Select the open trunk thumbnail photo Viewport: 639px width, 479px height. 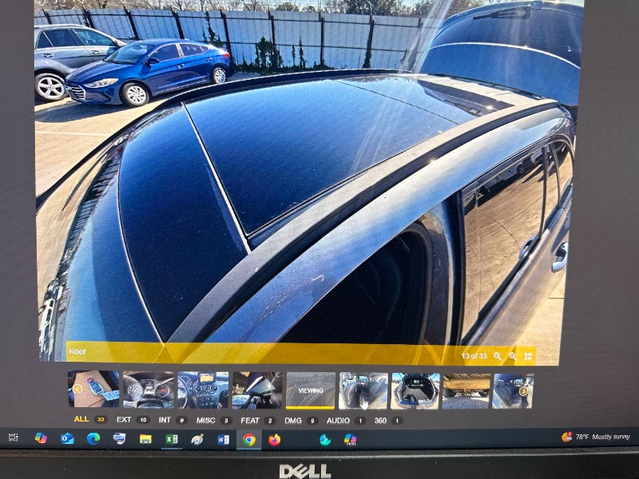coord(415,391)
